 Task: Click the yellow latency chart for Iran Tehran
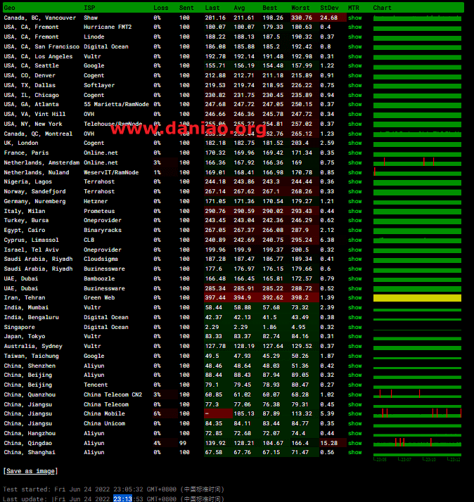click(x=417, y=298)
